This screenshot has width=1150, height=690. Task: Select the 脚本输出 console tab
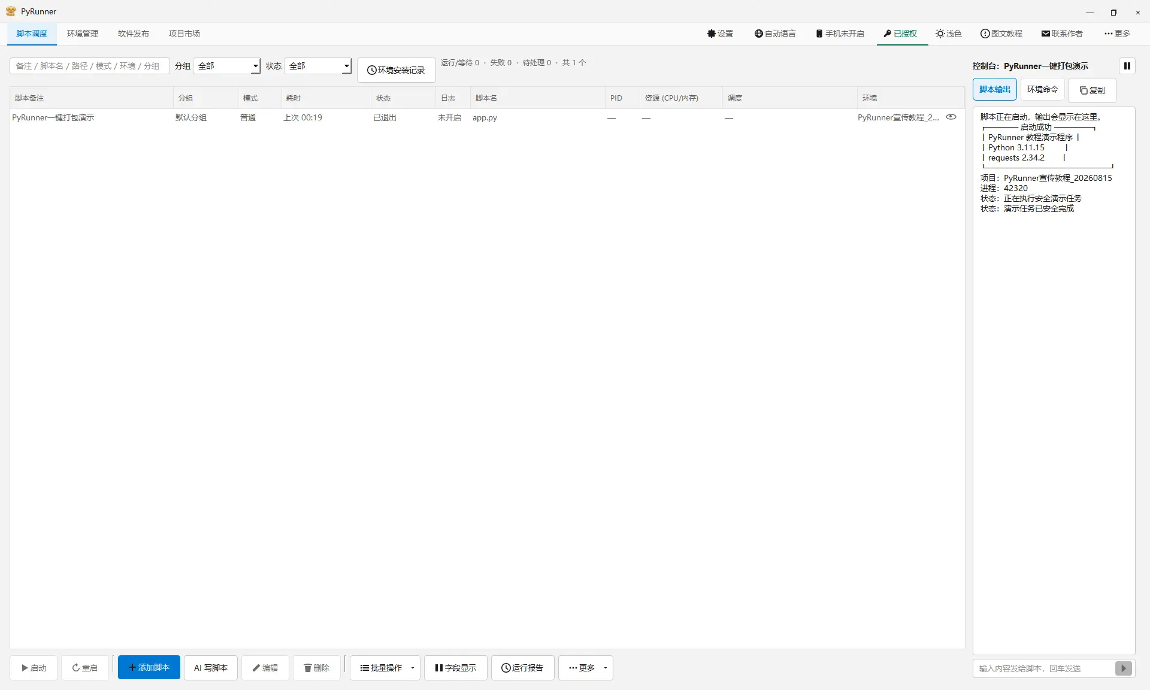click(x=995, y=89)
